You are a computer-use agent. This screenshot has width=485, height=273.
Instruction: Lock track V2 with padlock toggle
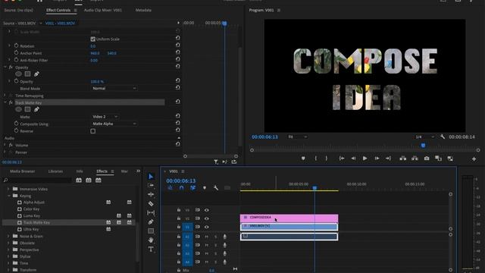coord(179,218)
